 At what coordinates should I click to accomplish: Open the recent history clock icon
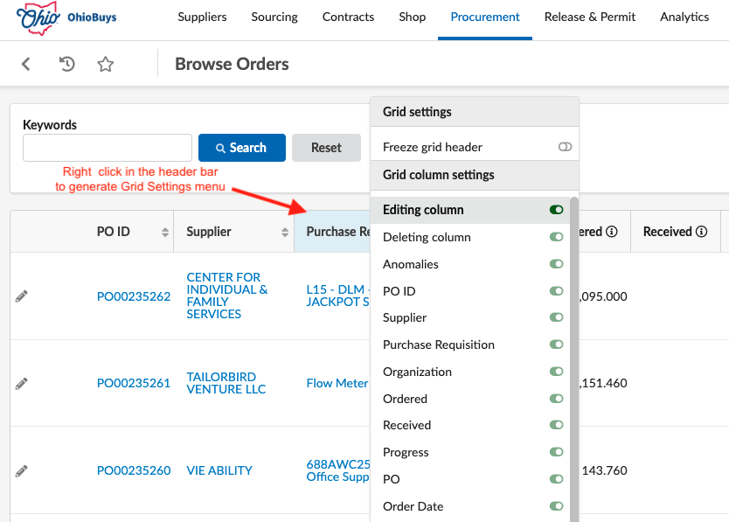click(x=67, y=64)
